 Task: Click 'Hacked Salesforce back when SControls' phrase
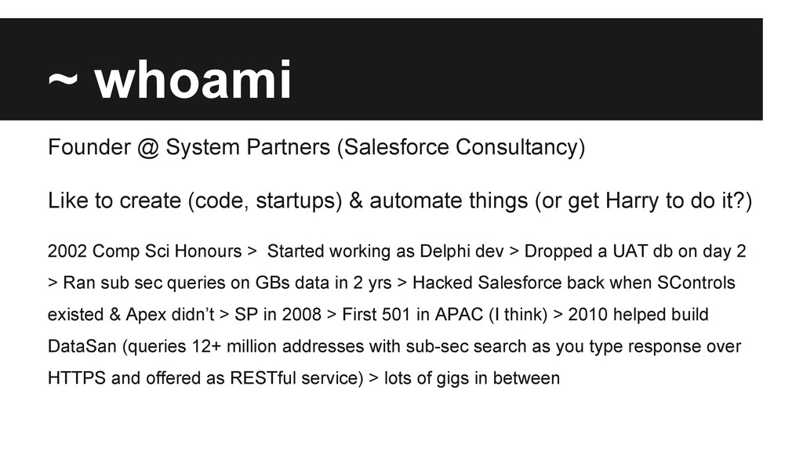573,283
